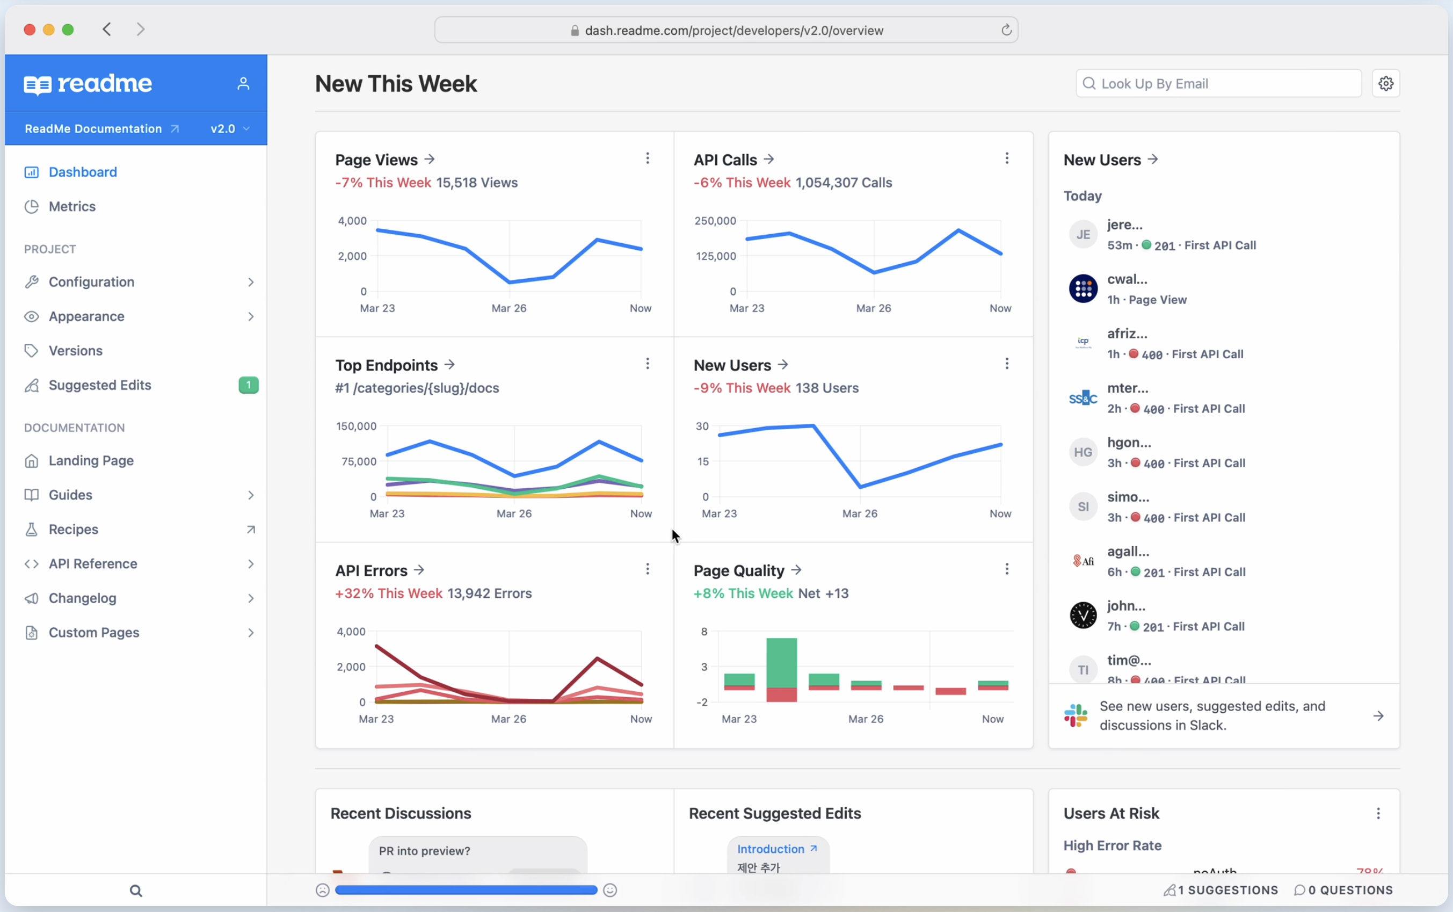The image size is (1453, 912).
Task: Select the Dashboard menu item
Action: [x=82, y=171]
